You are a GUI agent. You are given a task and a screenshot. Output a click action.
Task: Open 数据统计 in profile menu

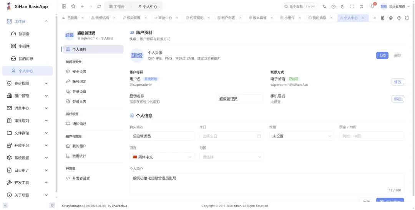coord(93,156)
